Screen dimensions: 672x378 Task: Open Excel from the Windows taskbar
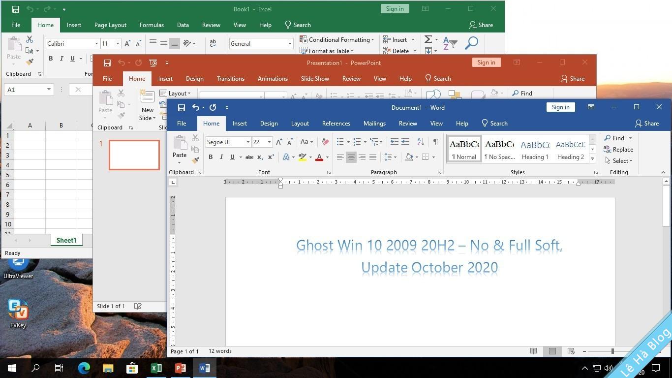156,368
